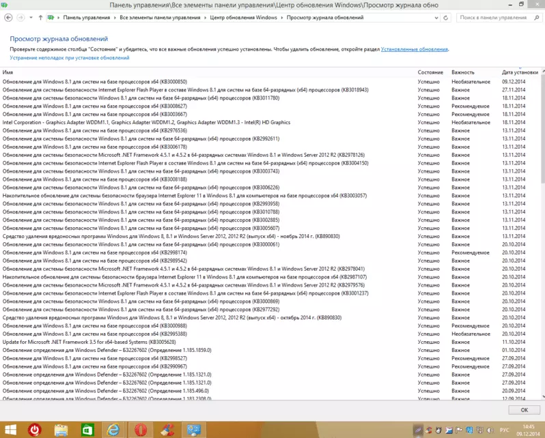This screenshot has height=438, width=545.
Task: Click Устранение неполадок при установке обновлений link
Action: [x=69, y=58]
